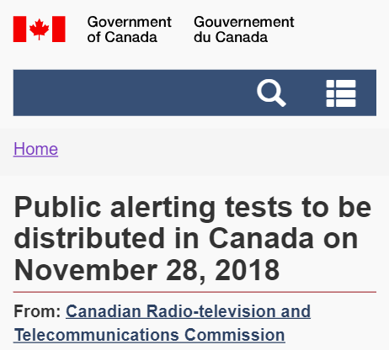Open the site menu list icon
The height and width of the screenshot is (350, 389).
(x=341, y=93)
